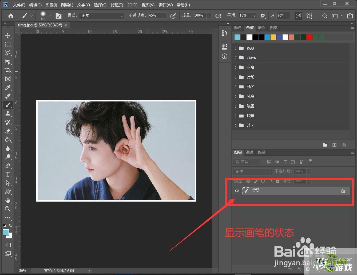Open the History panel icon
This screenshot has width=357, height=275.
[224, 33]
